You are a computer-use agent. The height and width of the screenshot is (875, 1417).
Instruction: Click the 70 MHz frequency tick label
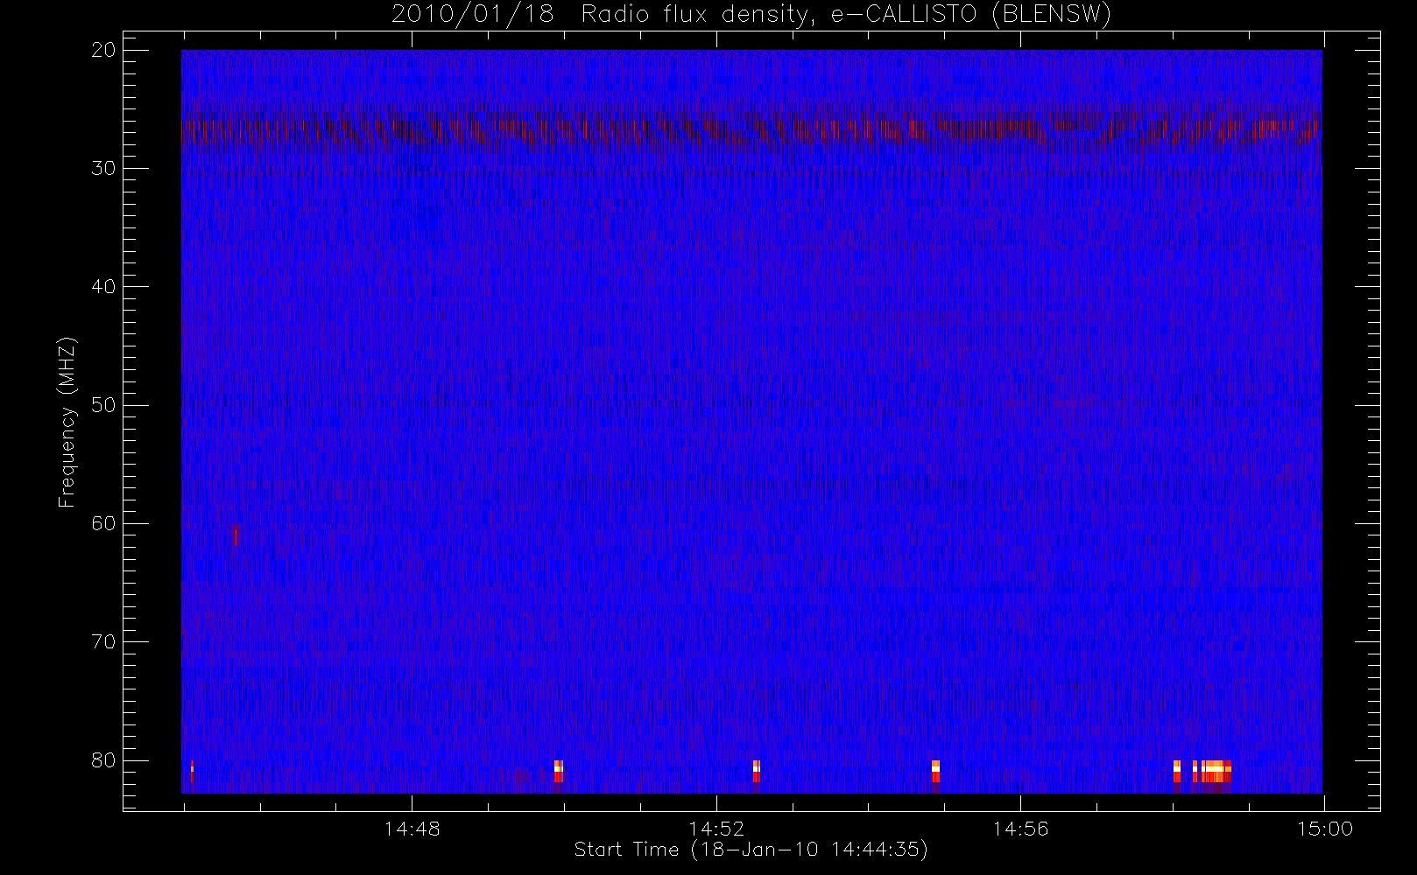pos(103,641)
